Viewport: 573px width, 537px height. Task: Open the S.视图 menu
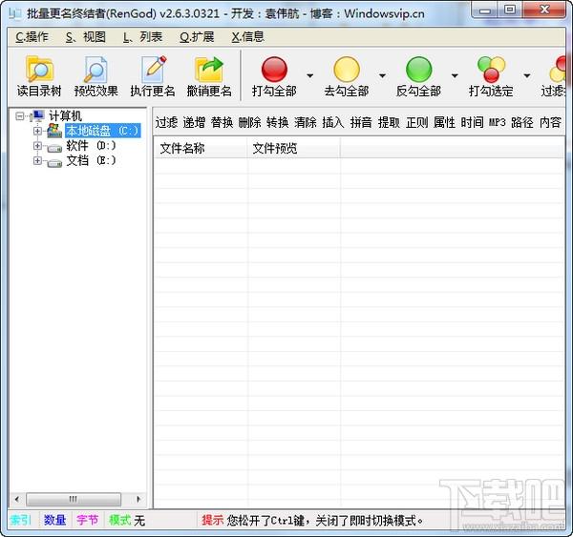86,37
